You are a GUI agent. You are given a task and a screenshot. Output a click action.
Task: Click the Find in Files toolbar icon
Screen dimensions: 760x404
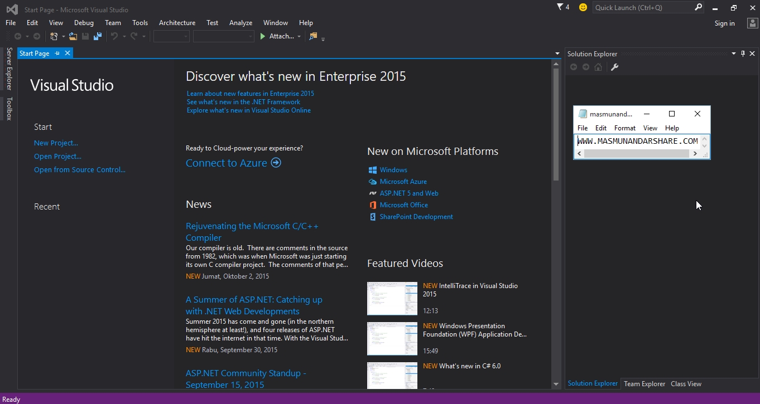pos(313,36)
